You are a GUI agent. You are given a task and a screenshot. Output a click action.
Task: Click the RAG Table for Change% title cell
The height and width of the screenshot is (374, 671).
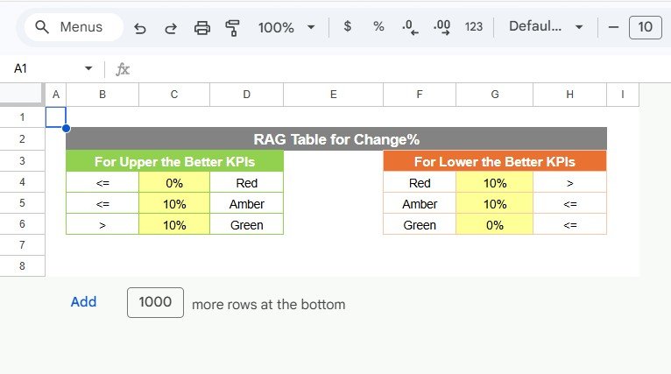pyautogui.click(x=336, y=139)
